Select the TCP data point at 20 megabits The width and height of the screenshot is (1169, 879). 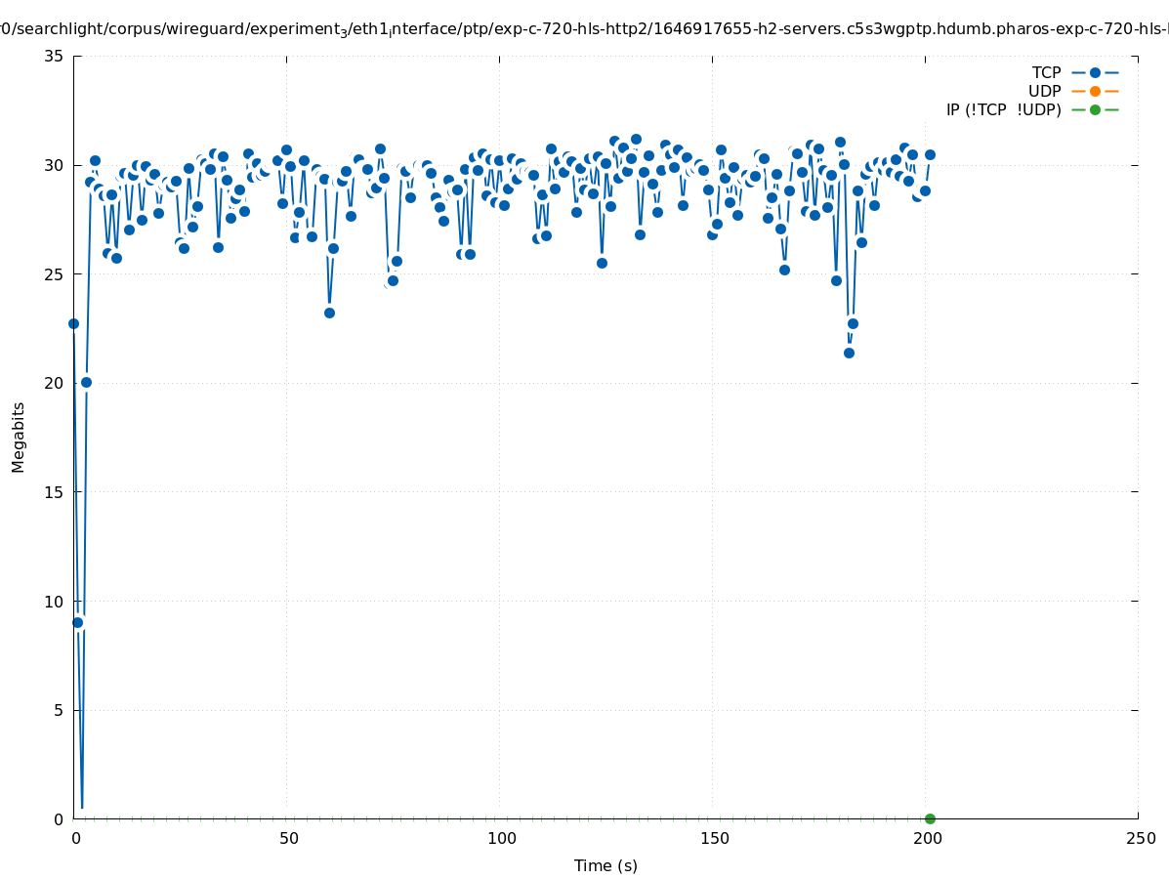(86, 382)
